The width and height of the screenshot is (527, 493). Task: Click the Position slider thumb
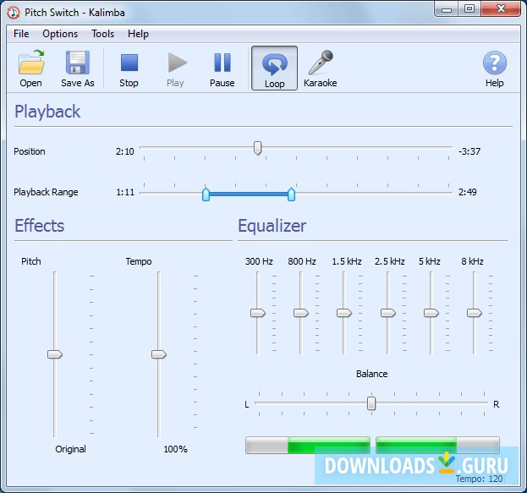pyautogui.click(x=257, y=148)
